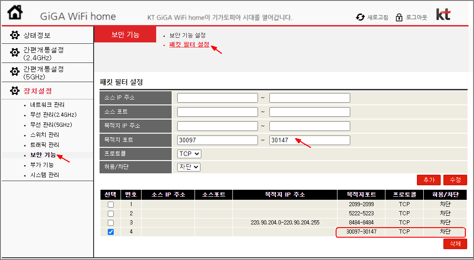Click the 추가 add button

tap(429, 180)
